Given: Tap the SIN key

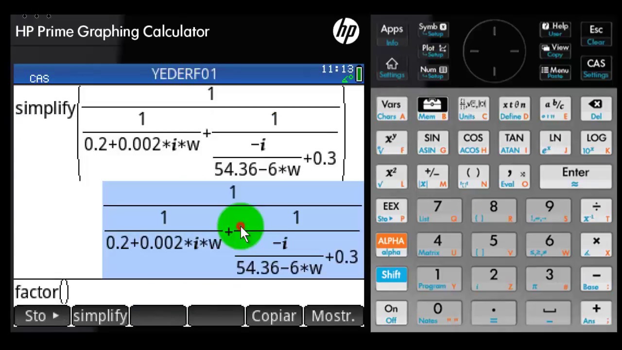Looking at the screenshot, I should [432, 143].
